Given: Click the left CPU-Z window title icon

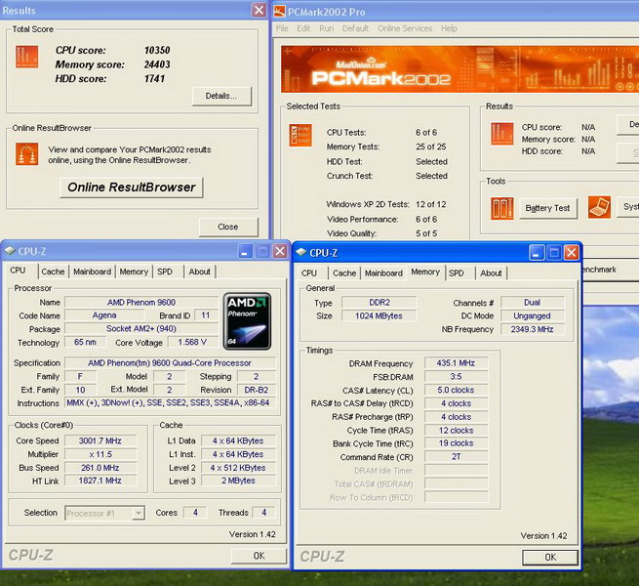Looking at the screenshot, I should point(10,251).
